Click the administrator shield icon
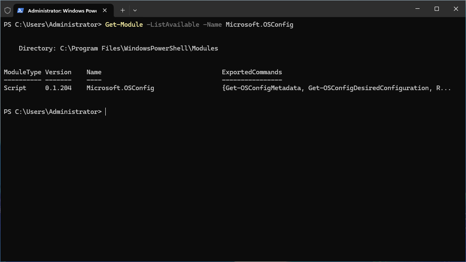466x262 pixels. click(x=8, y=10)
